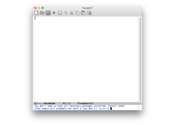Minimize the window with the yellow button
This screenshot has width=175, height=125.
39,8
